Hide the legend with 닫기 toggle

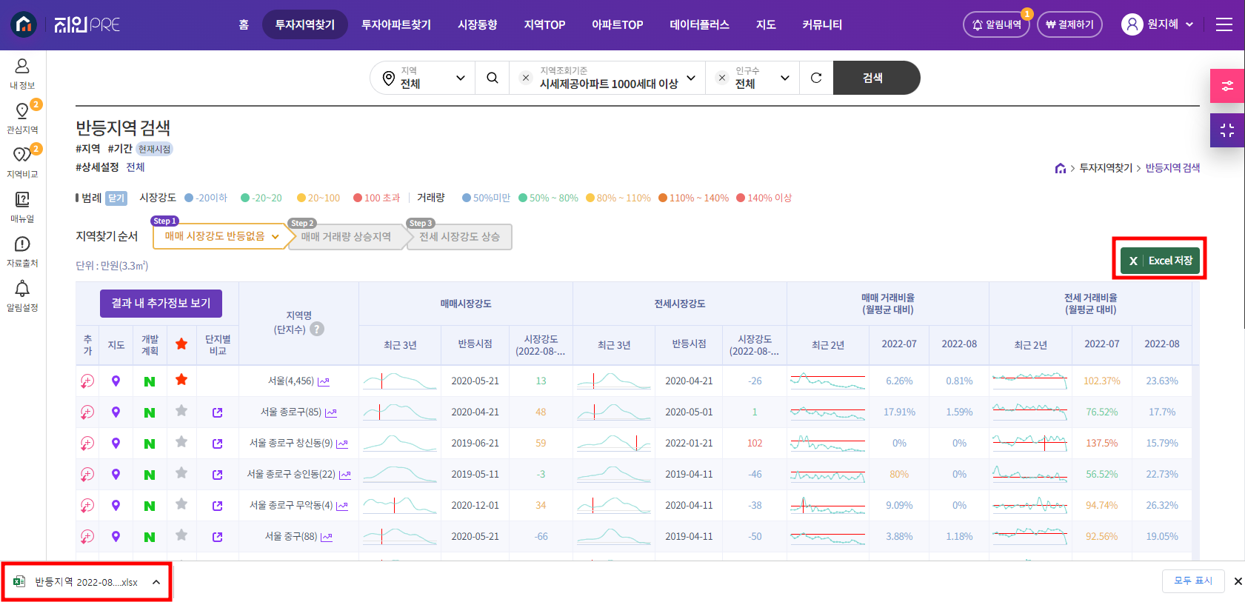[116, 198]
